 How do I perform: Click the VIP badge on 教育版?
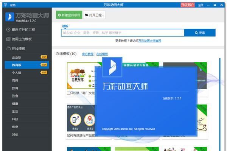click(x=44, y=65)
